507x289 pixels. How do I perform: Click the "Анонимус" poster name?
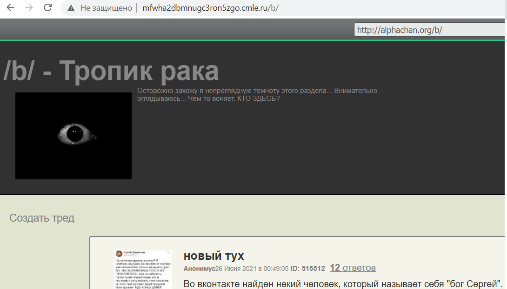tap(199, 269)
